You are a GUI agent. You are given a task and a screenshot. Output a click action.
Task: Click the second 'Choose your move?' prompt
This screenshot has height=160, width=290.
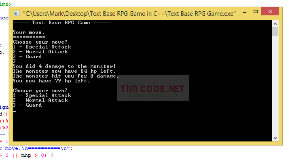coord(40,91)
